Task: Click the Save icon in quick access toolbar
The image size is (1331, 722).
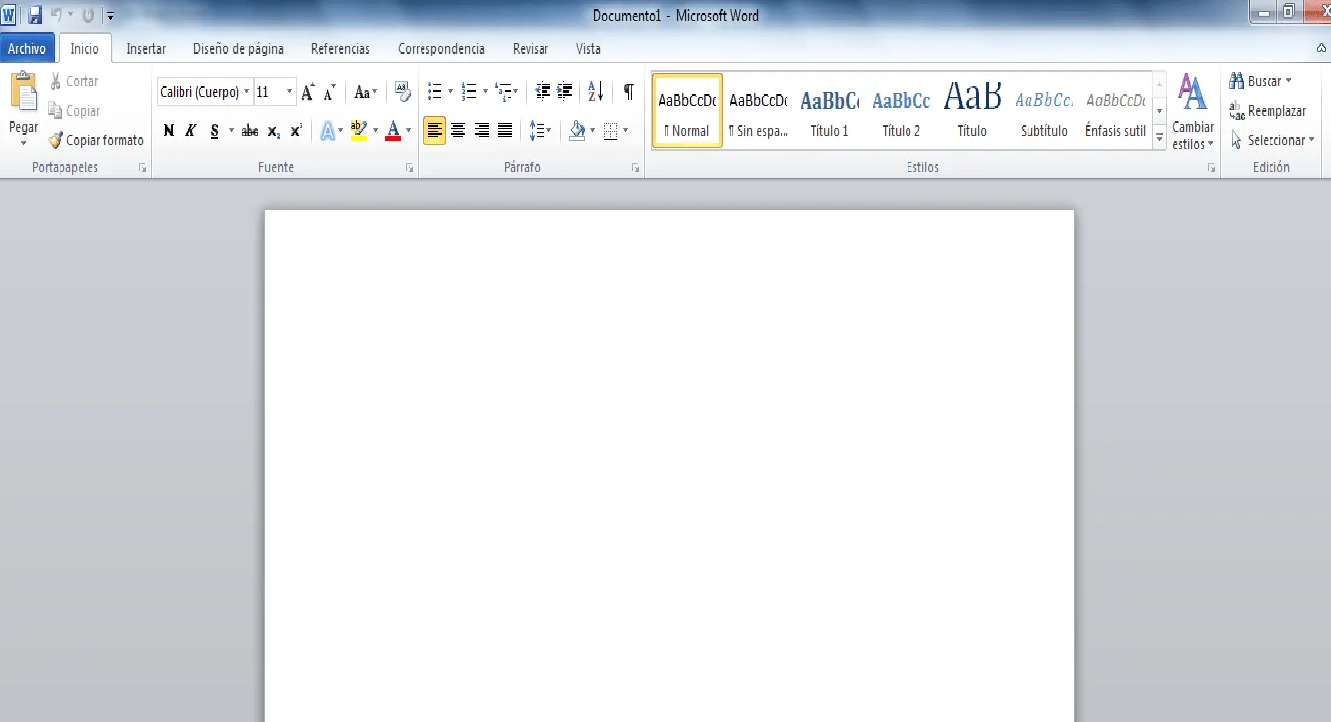Action: click(35, 15)
